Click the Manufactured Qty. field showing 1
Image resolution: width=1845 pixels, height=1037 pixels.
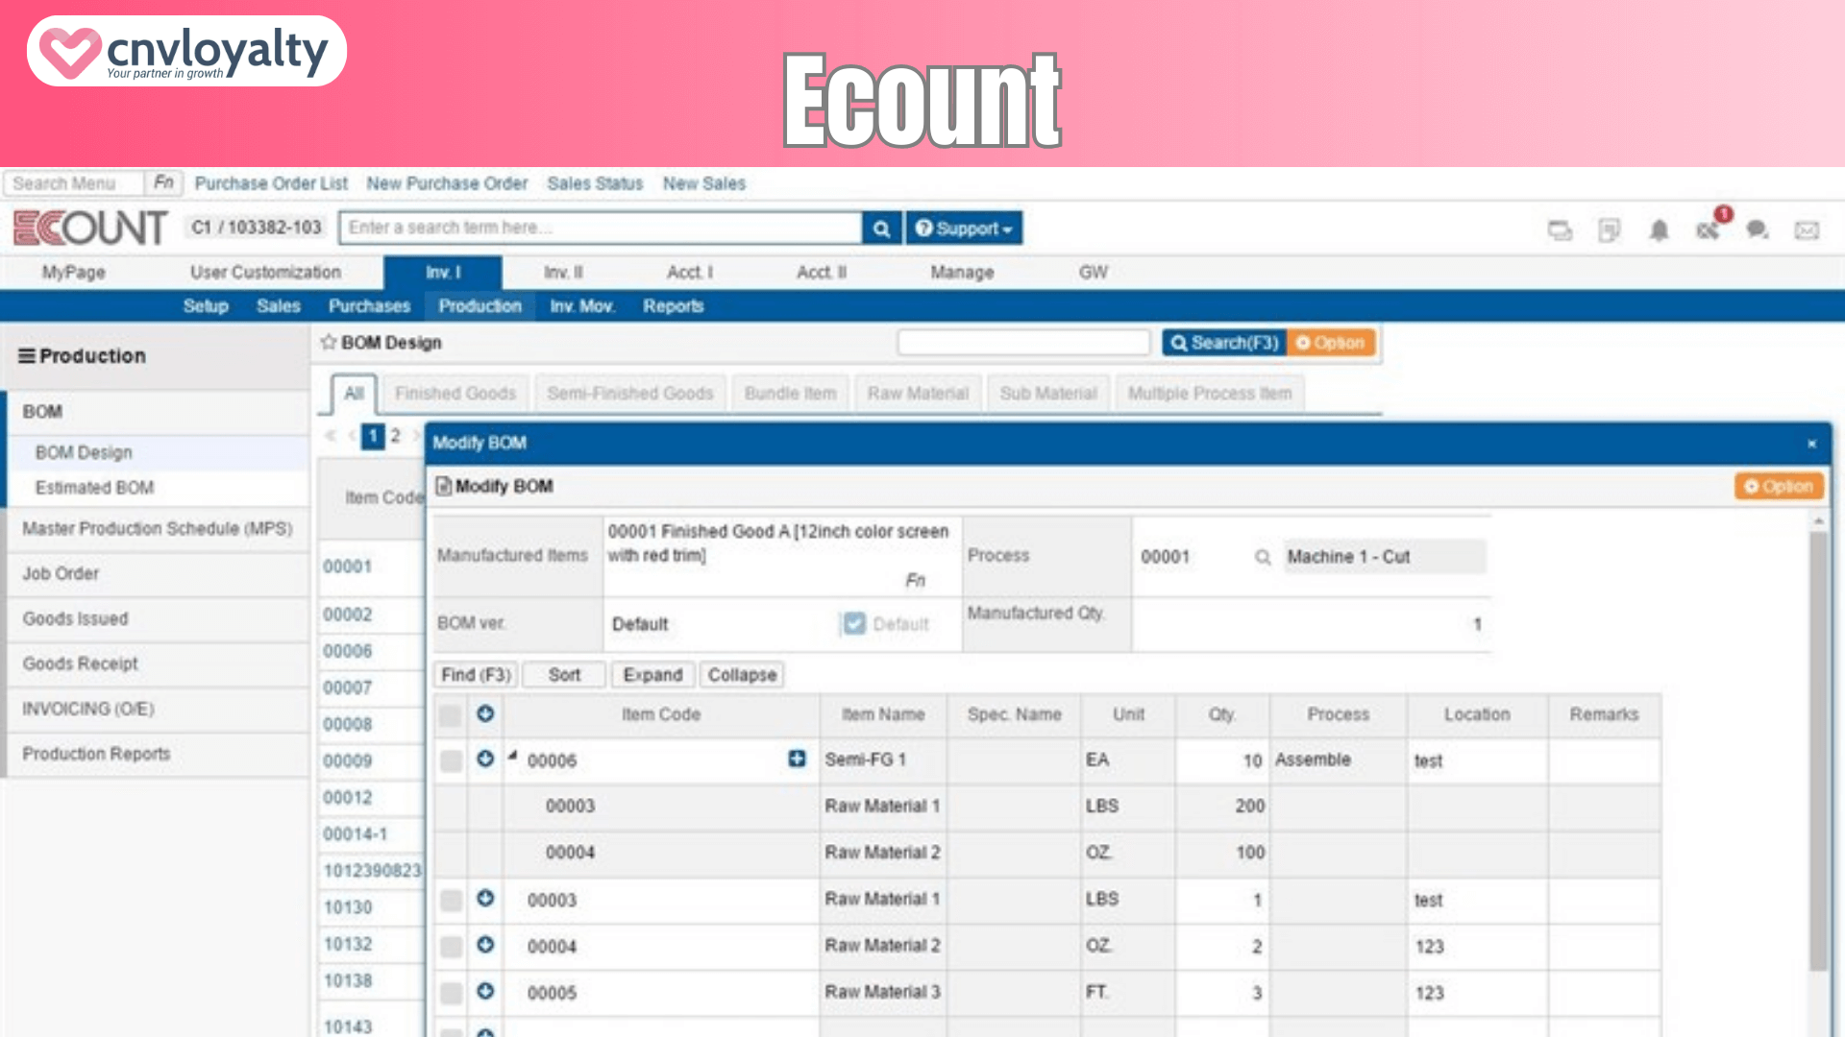(x=1311, y=625)
